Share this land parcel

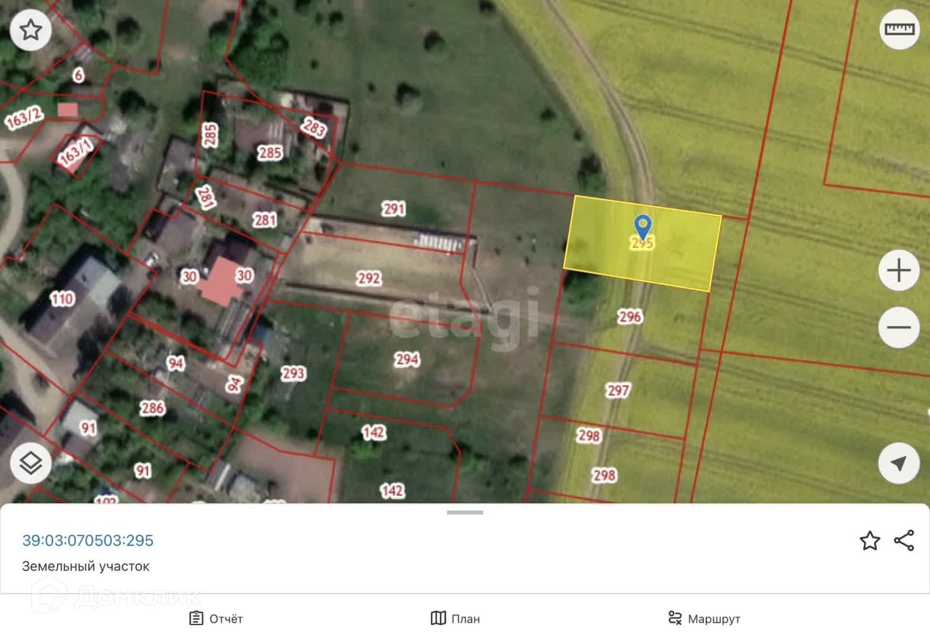(904, 541)
